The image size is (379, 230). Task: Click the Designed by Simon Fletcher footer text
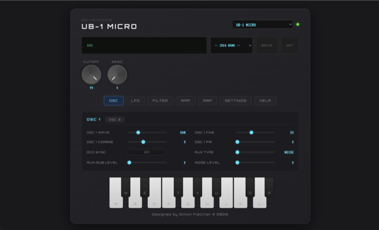coord(190,214)
